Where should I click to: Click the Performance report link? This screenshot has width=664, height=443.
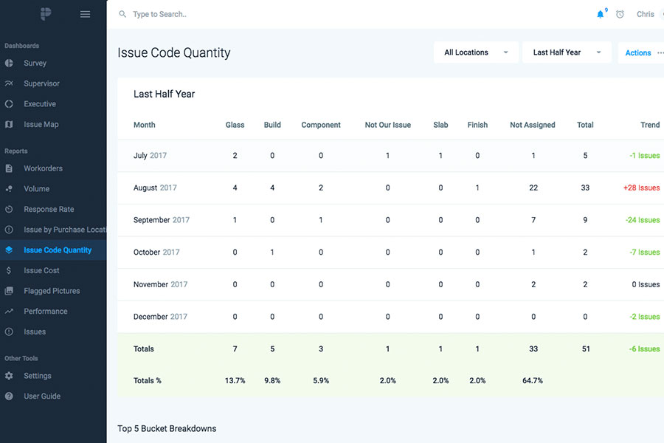[x=45, y=312]
